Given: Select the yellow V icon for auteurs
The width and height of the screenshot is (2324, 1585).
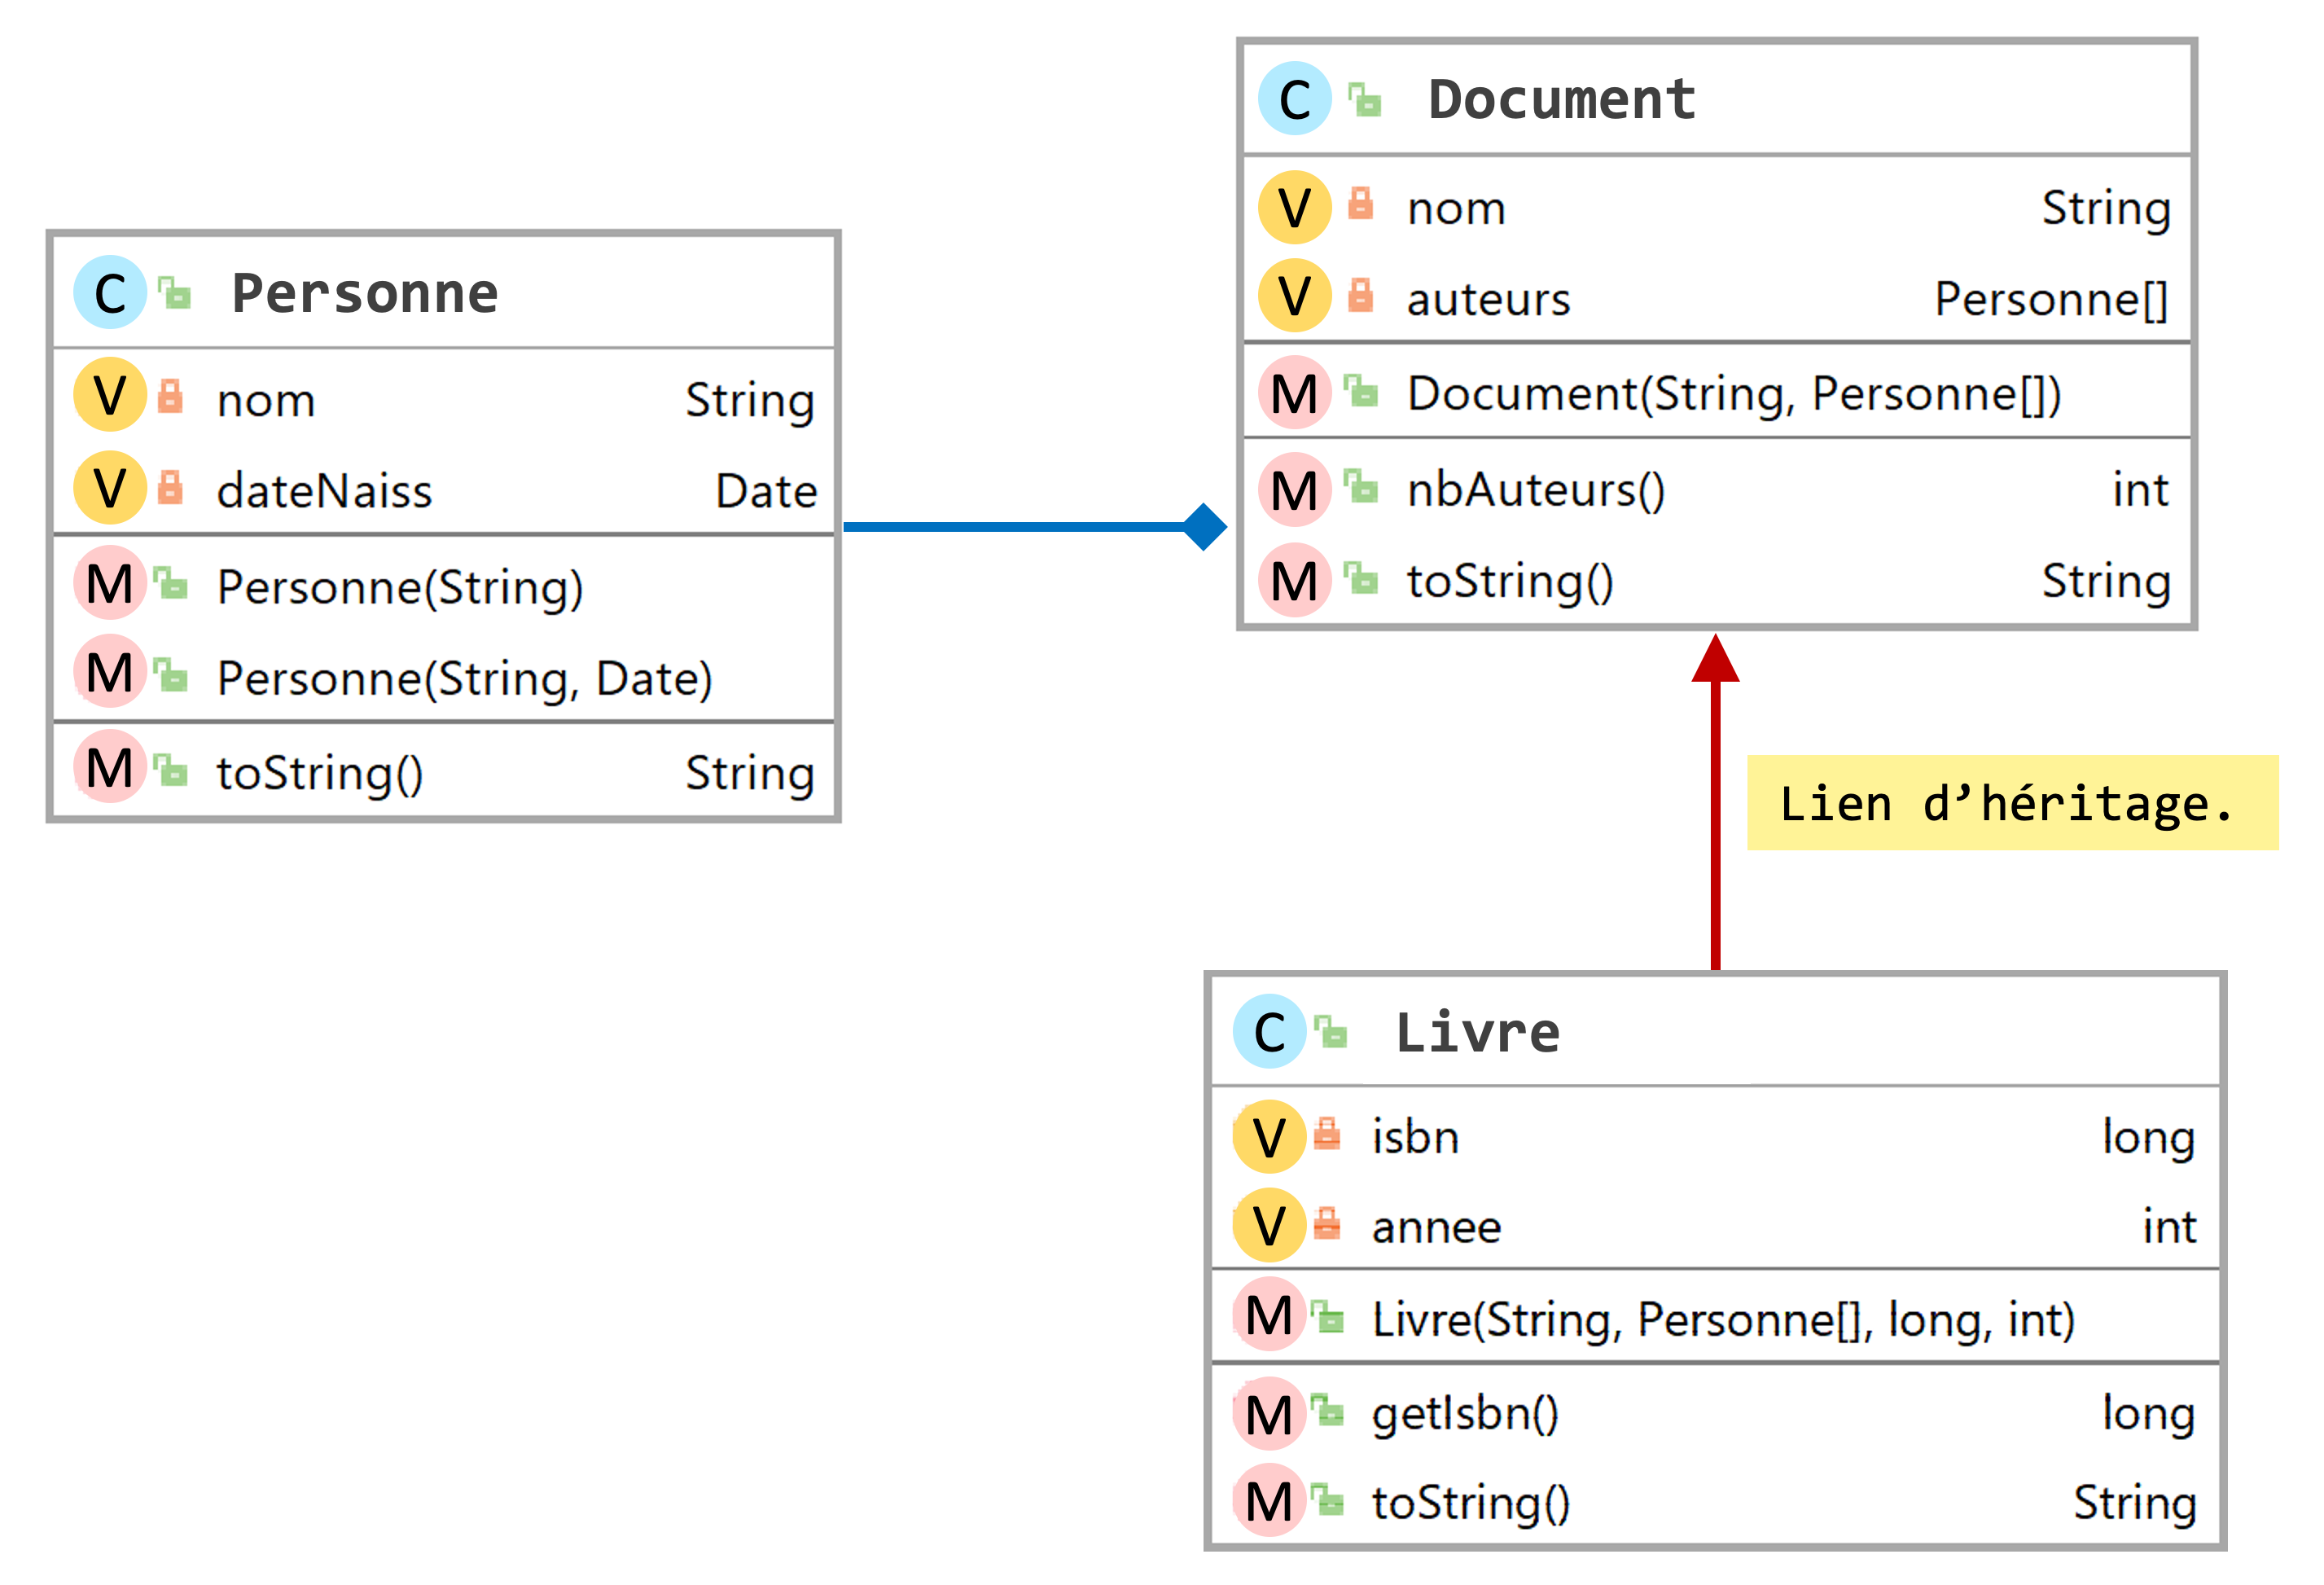Looking at the screenshot, I should [x=1295, y=295].
